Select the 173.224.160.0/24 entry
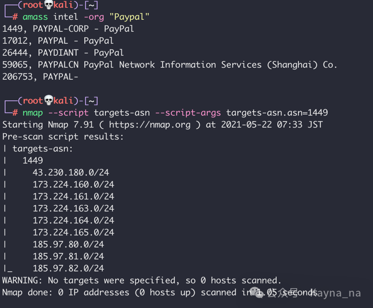373x308 pixels. (x=74, y=184)
